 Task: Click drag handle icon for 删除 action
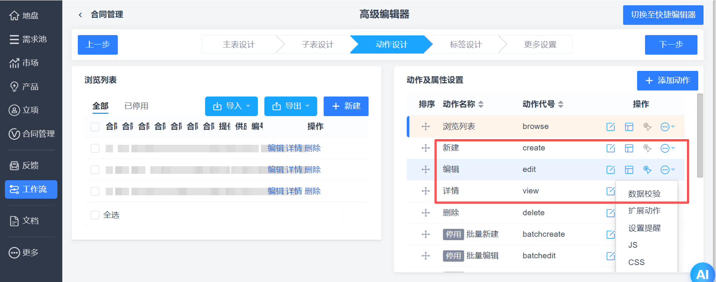click(x=426, y=213)
